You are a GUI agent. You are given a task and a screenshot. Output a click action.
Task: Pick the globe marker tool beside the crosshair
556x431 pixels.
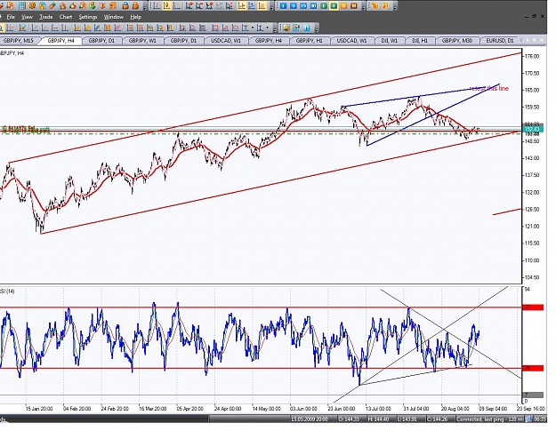(x=22, y=28)
